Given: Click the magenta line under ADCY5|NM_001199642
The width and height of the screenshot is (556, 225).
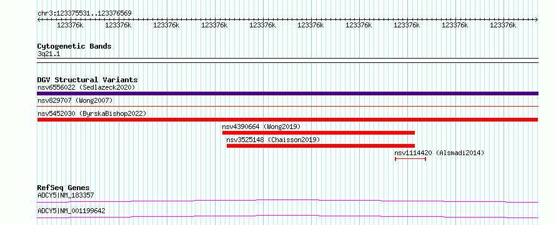Looking at the screenshot, I should [287, 216].
